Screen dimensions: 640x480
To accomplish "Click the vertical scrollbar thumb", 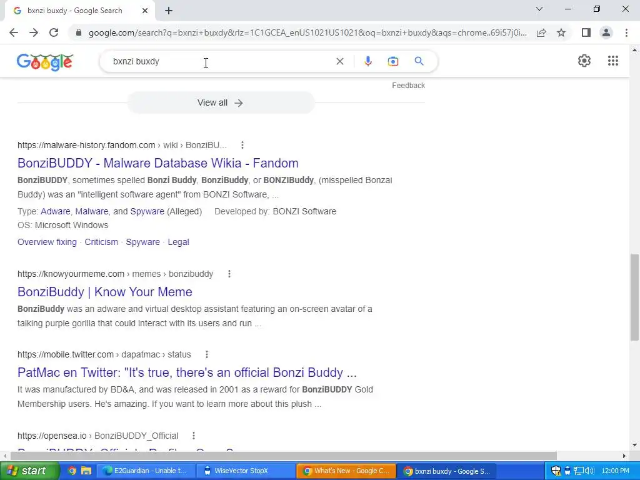I will click(x=634, y=297).
